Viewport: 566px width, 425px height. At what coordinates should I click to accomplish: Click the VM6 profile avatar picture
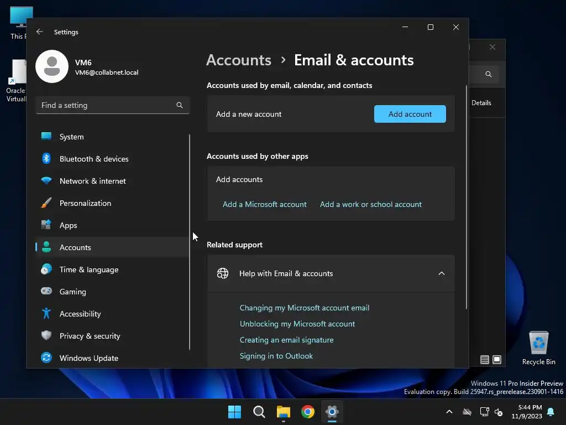pyautogui.click(x=52, y=66)
